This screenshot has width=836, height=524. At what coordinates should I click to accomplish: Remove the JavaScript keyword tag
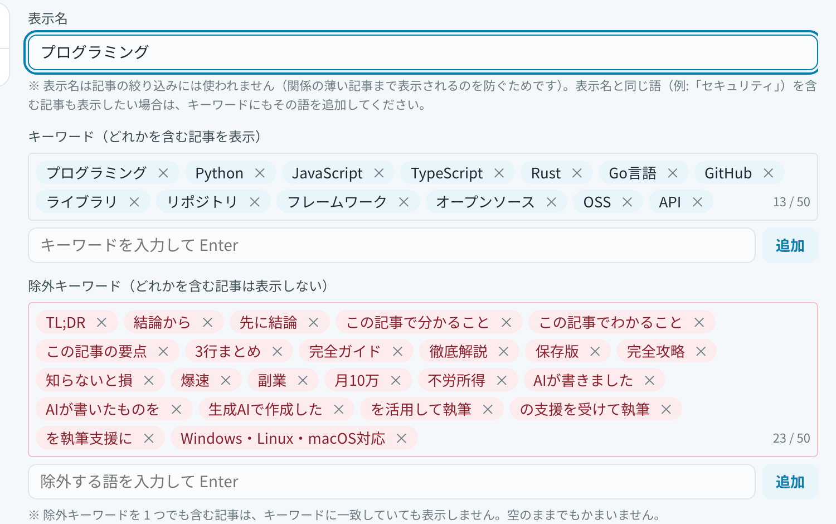tap(379, 173)
